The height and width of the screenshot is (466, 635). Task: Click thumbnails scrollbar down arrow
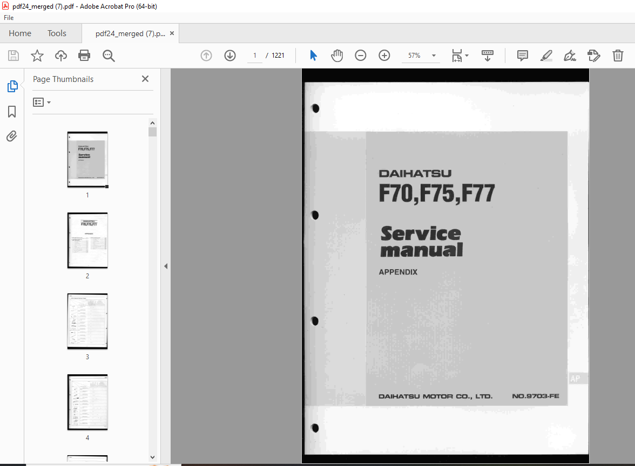(153, 457)
